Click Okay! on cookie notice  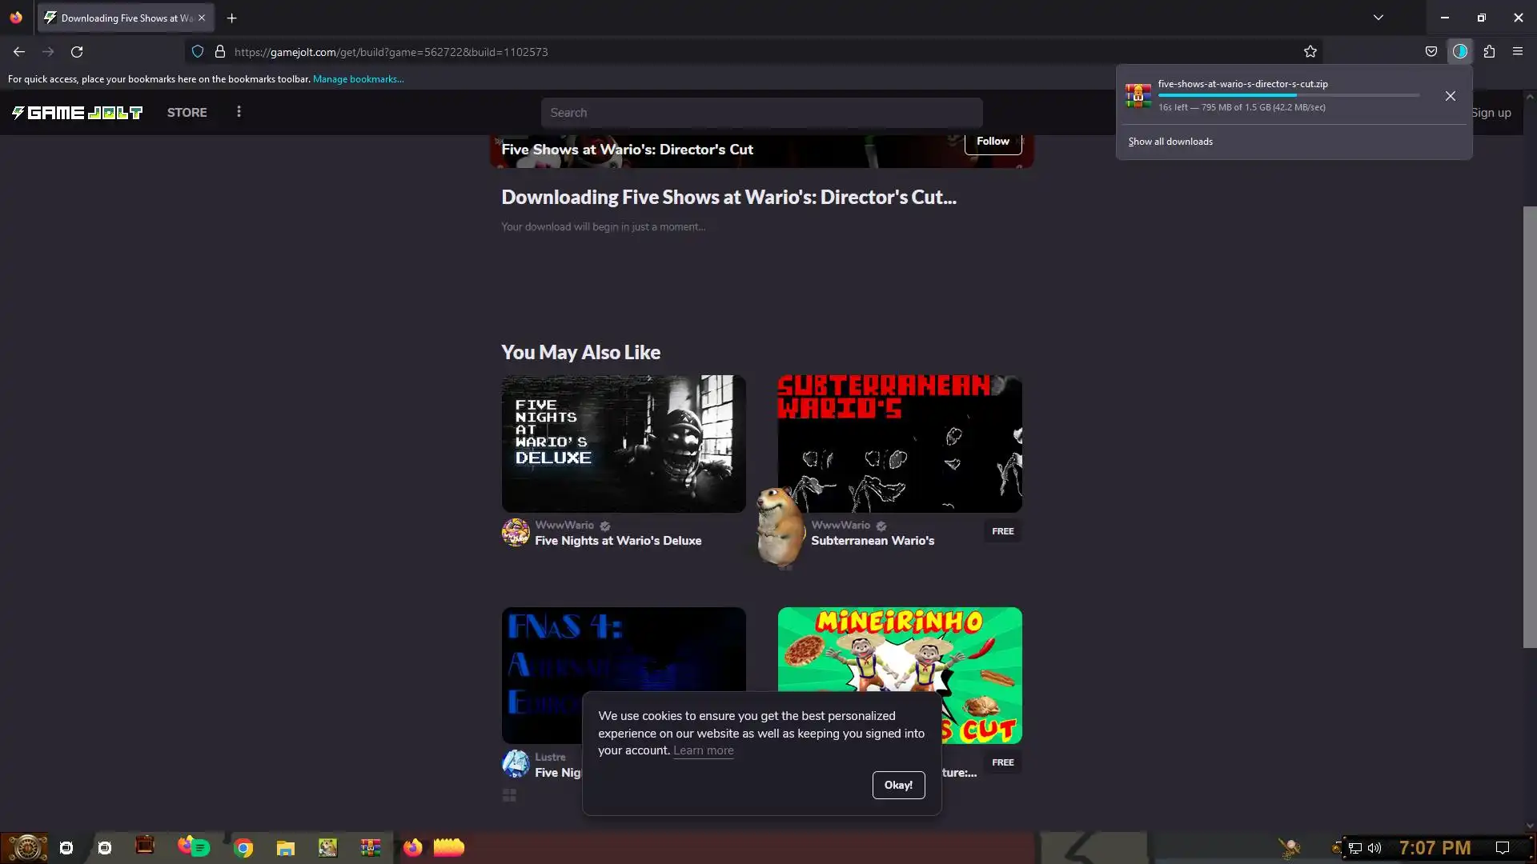[x=898, y=785]
